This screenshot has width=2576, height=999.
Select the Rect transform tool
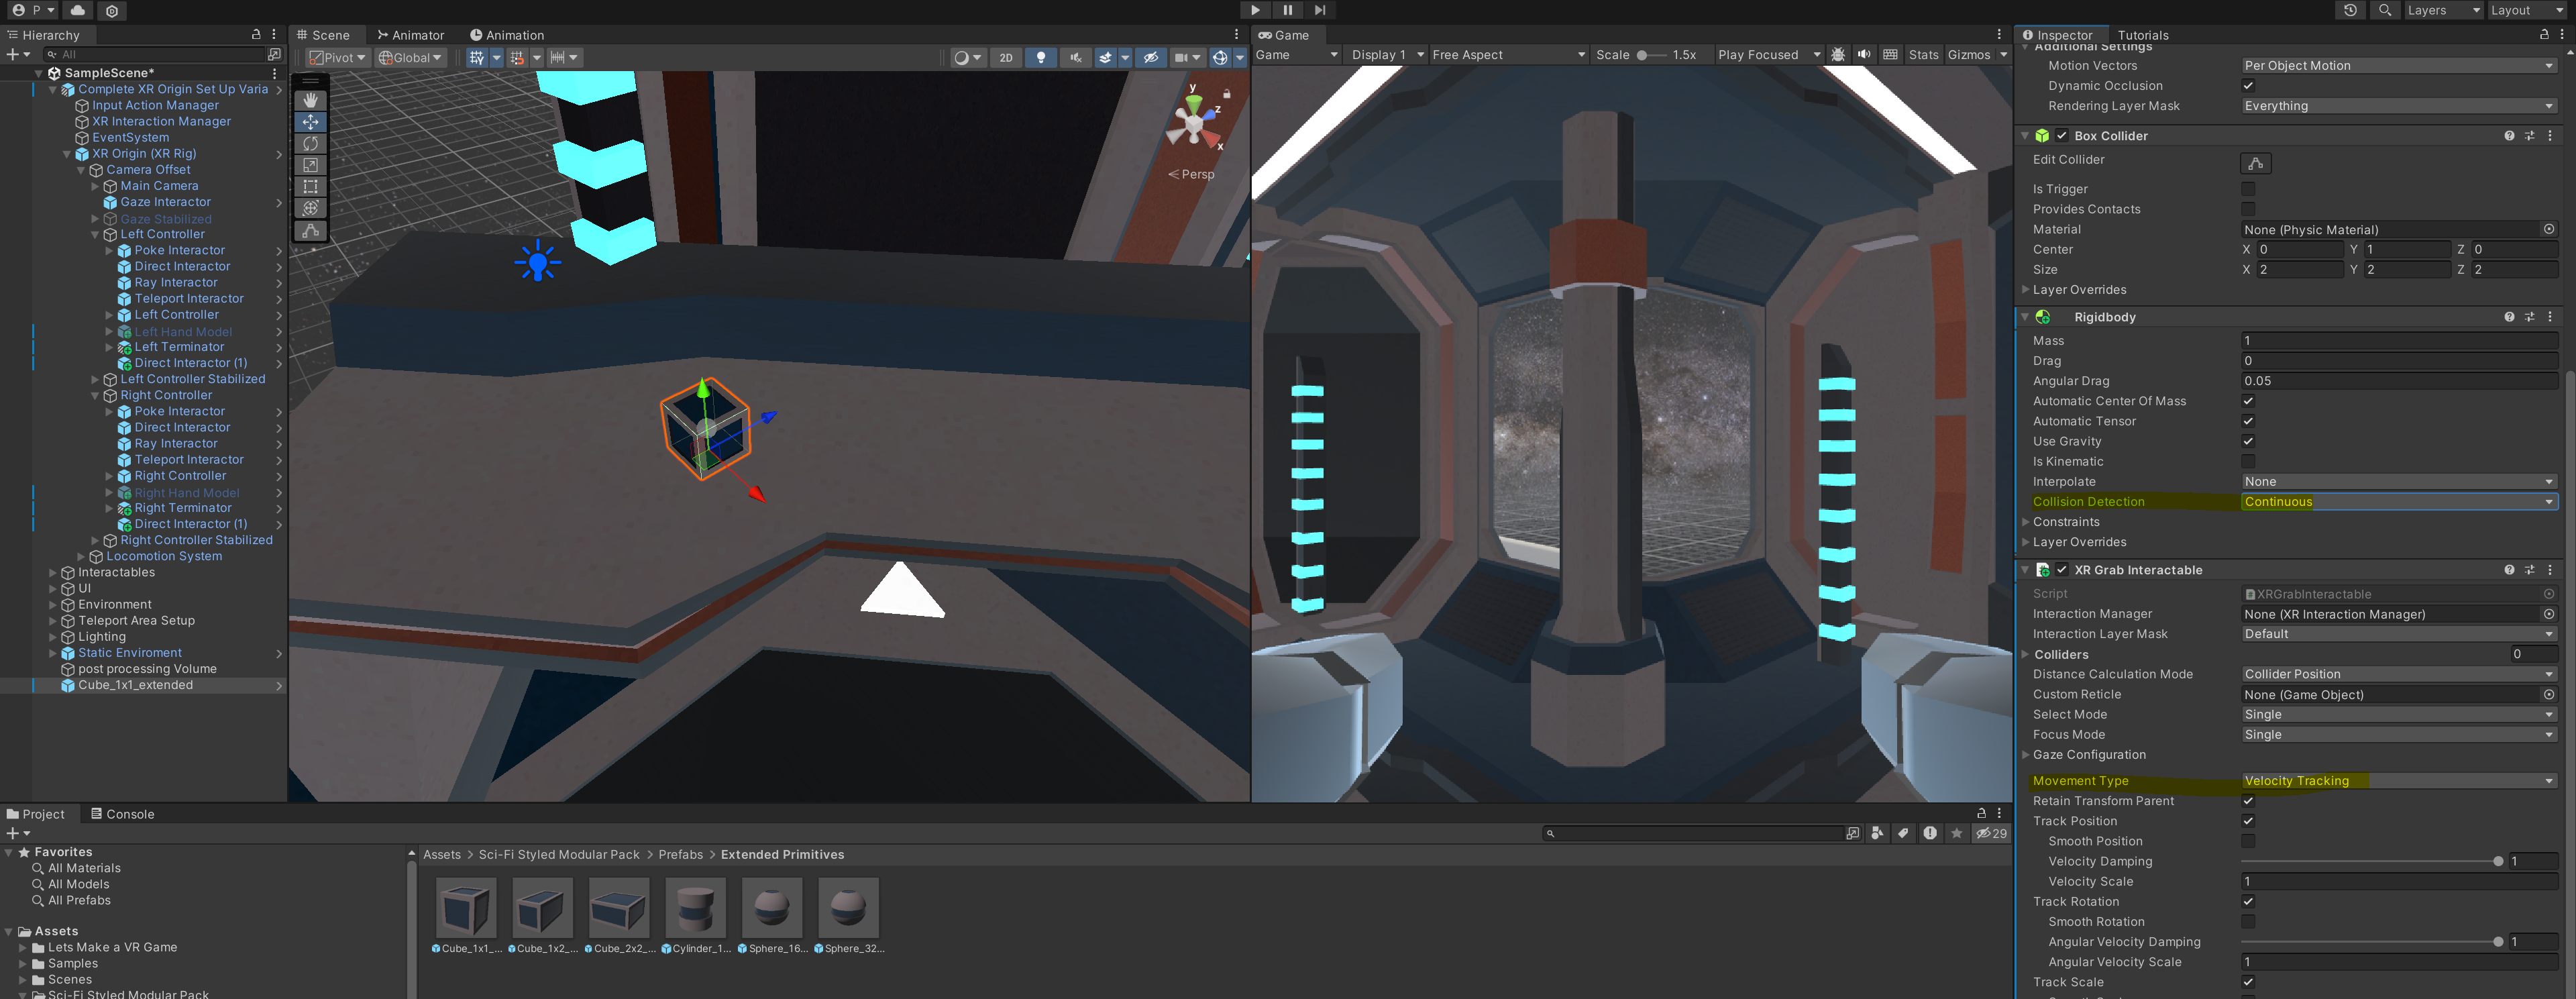pyautogui.click(x=310, y=187)
